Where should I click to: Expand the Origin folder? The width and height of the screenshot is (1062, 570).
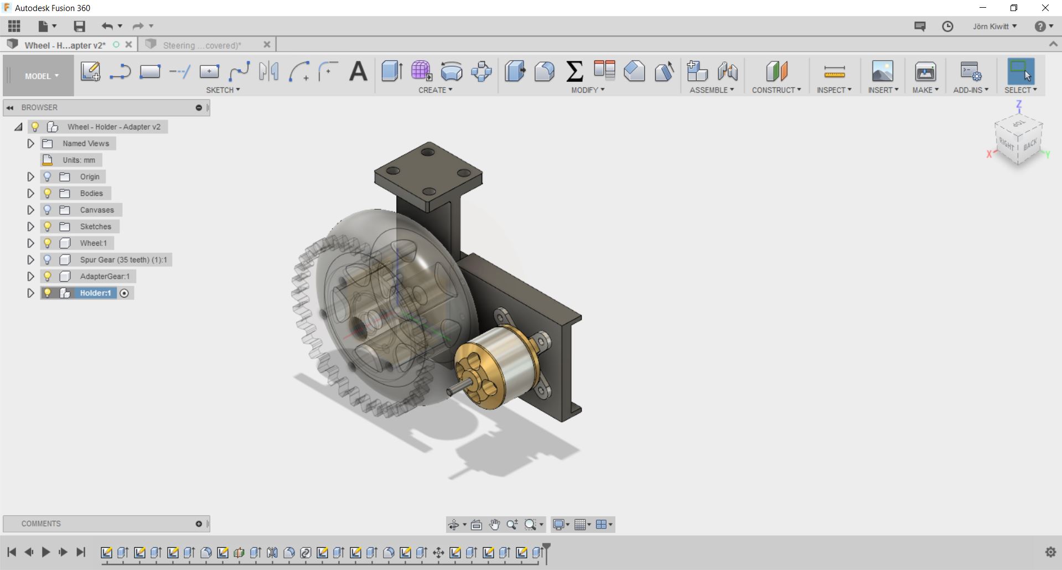(x=31, y=177)
